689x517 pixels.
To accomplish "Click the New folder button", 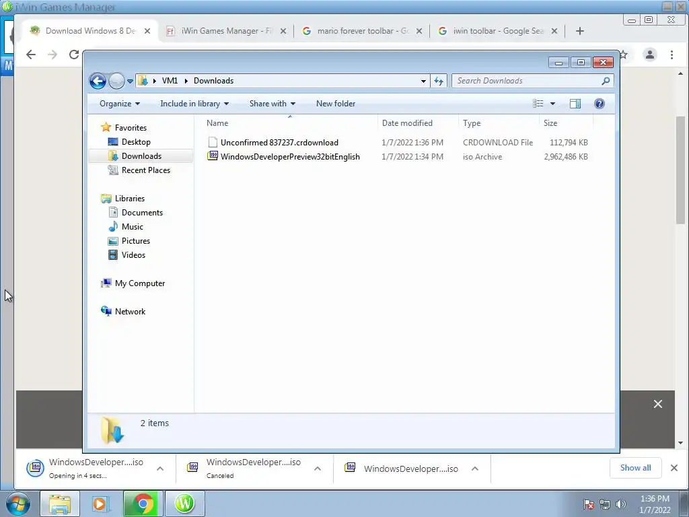I will [x=336, y=104].
